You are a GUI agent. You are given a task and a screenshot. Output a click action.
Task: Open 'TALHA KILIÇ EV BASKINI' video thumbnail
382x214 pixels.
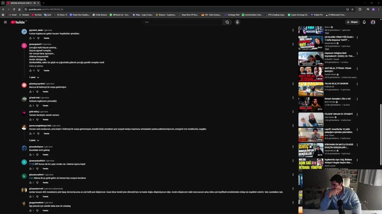[x=311, y=89]
